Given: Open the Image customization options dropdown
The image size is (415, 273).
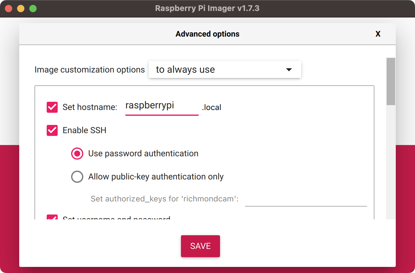Looking at the screenshot, I should tap(225, 69).
